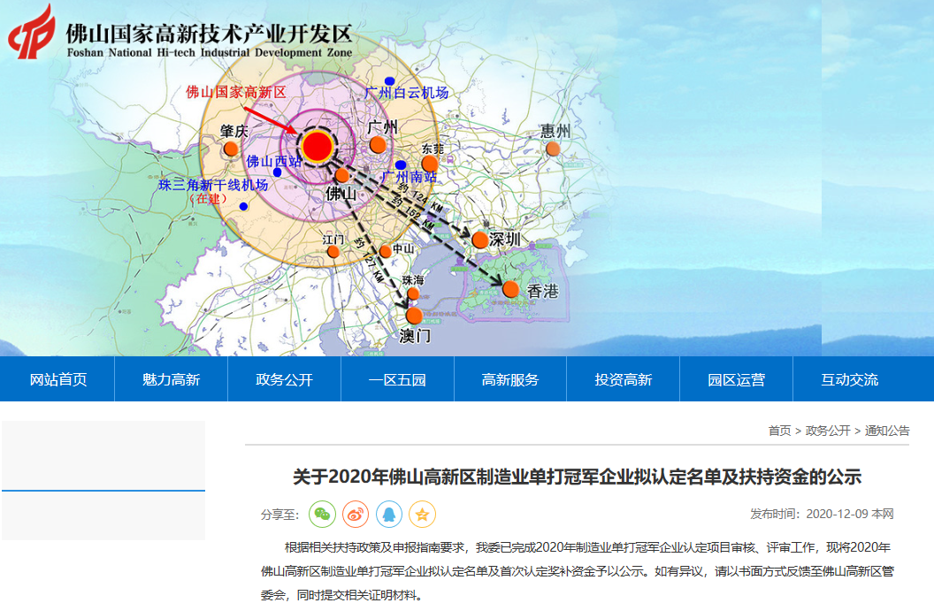Navigate to 投资高新 page
Image resolution: width=934 pixels, height=603 pixels.
tap(624, 379)
